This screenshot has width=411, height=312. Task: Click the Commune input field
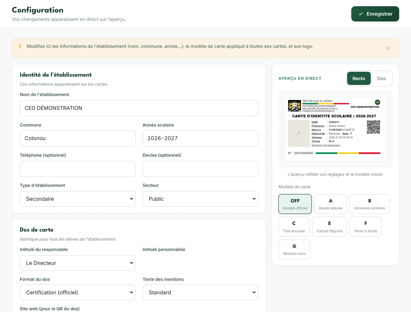point(78,139)
